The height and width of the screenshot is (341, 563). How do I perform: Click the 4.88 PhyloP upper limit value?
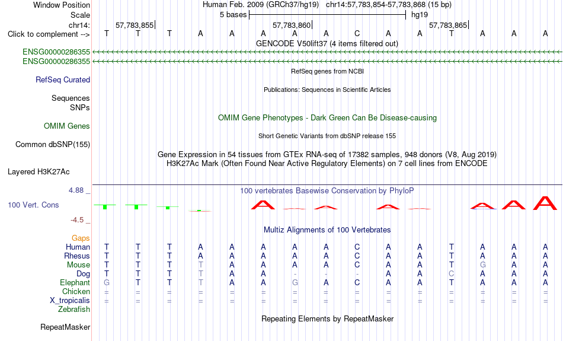[76, 190]
